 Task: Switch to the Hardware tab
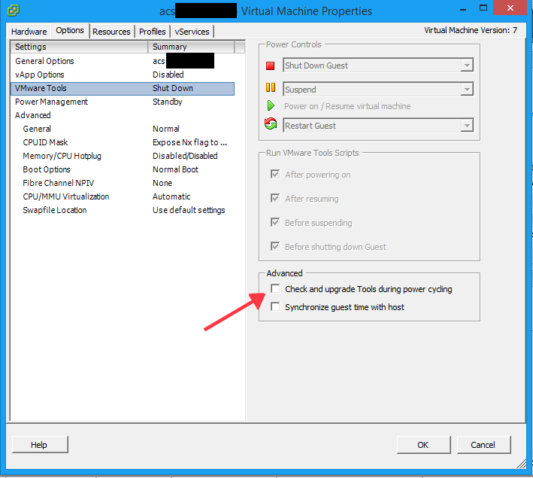click(x=29, y=32)
